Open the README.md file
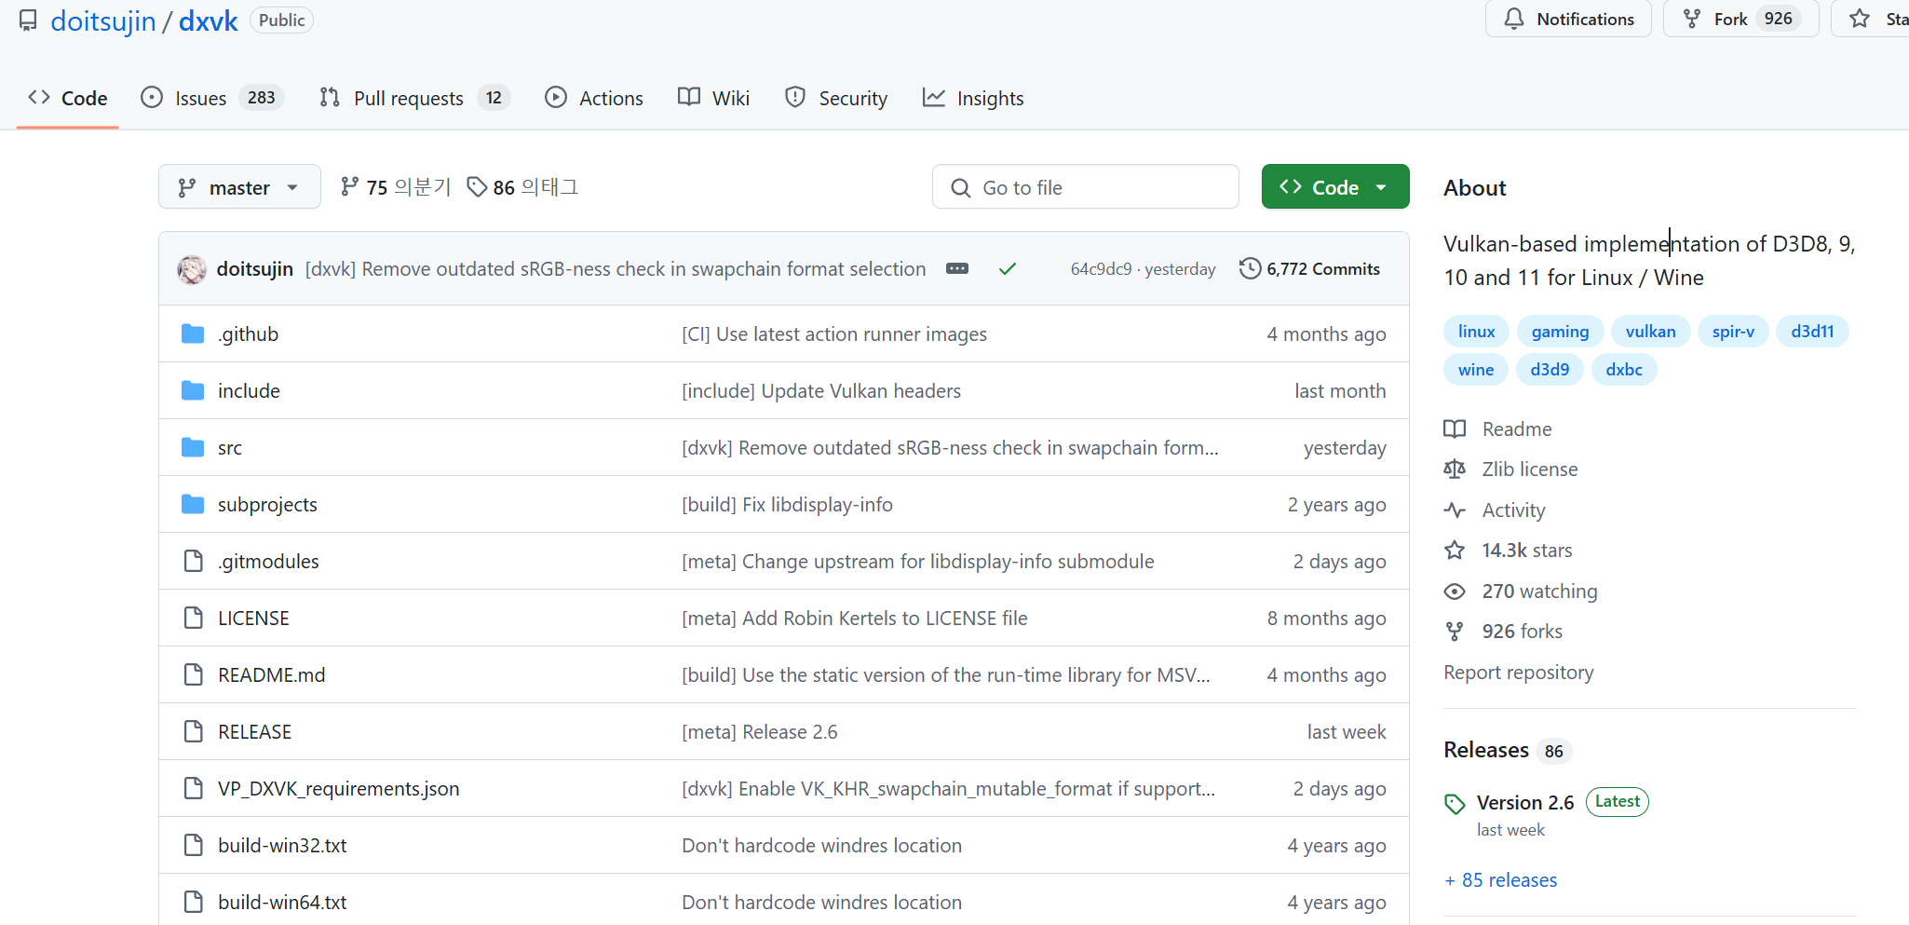The width and height of the screenshot is (1909, 925). click(272, 675)
